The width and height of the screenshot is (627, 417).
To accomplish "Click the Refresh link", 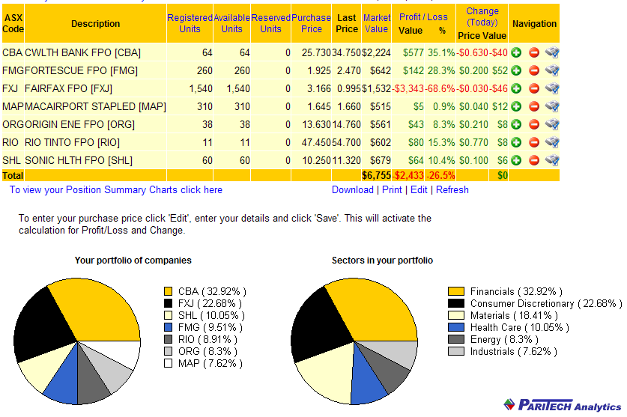I will pyautogui.click(x=452, y=190).
